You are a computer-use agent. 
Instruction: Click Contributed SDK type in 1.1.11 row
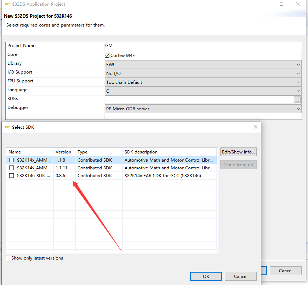95,168
